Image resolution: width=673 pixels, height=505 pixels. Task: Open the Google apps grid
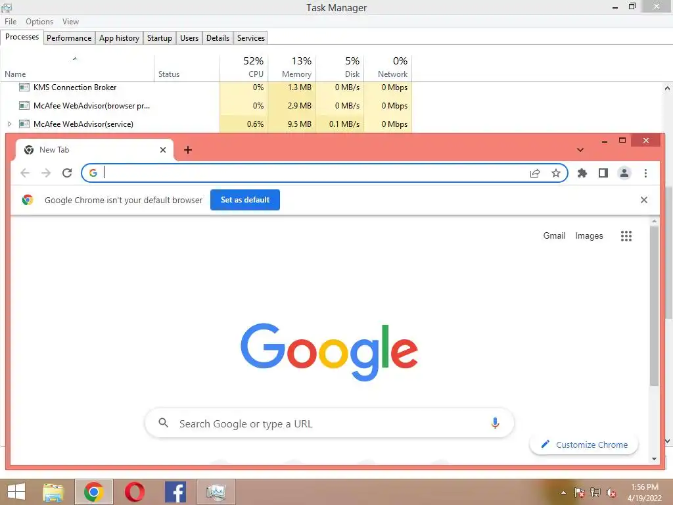626,236
